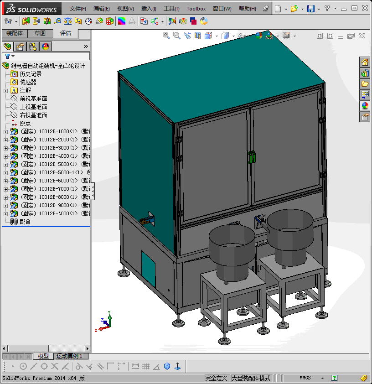Viewport: 372px width, 384px height.
Task: Click the New document icon
Action: pos(278,9)
